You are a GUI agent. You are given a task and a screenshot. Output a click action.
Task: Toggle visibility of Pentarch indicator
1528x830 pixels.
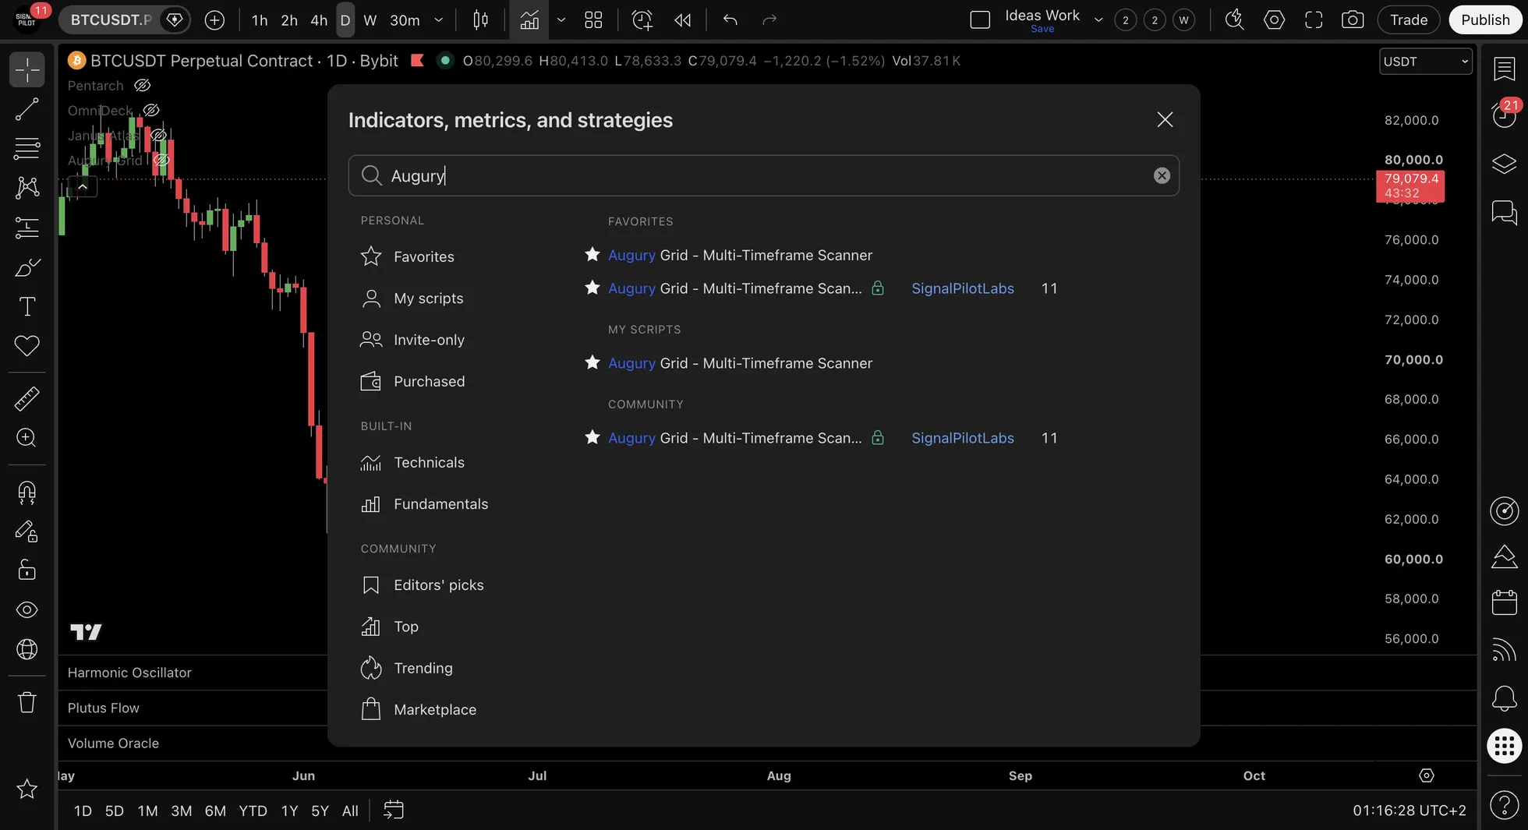click(x=142, y=86)
